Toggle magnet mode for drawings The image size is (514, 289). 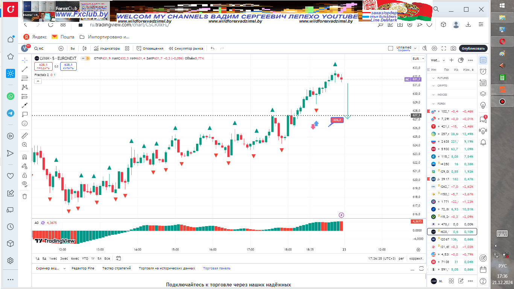click(x=25, y=157)
